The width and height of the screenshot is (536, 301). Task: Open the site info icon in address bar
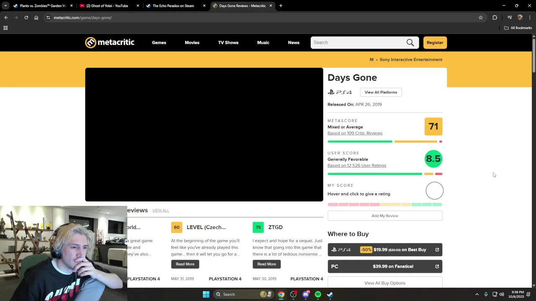coord(48,18)
